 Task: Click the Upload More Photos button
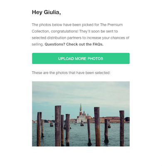pos(81,59)
